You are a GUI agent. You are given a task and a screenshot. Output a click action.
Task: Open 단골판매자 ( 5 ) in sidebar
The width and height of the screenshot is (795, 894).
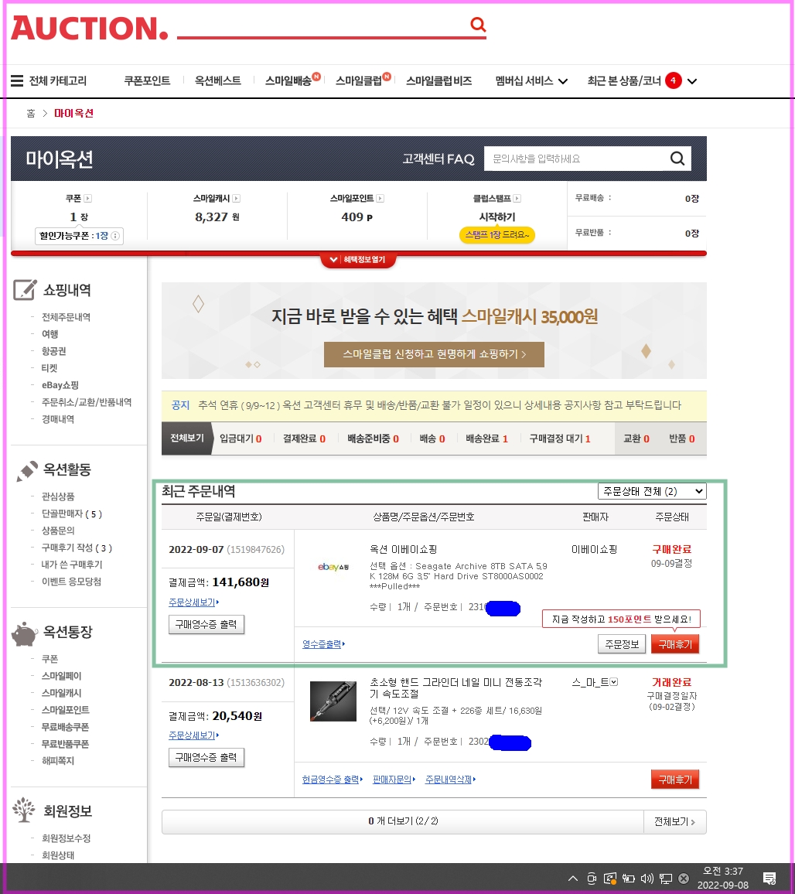click(x=72, y=514)
